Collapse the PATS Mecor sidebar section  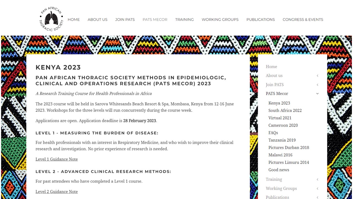pyautogui.click(x=317, y=94)
